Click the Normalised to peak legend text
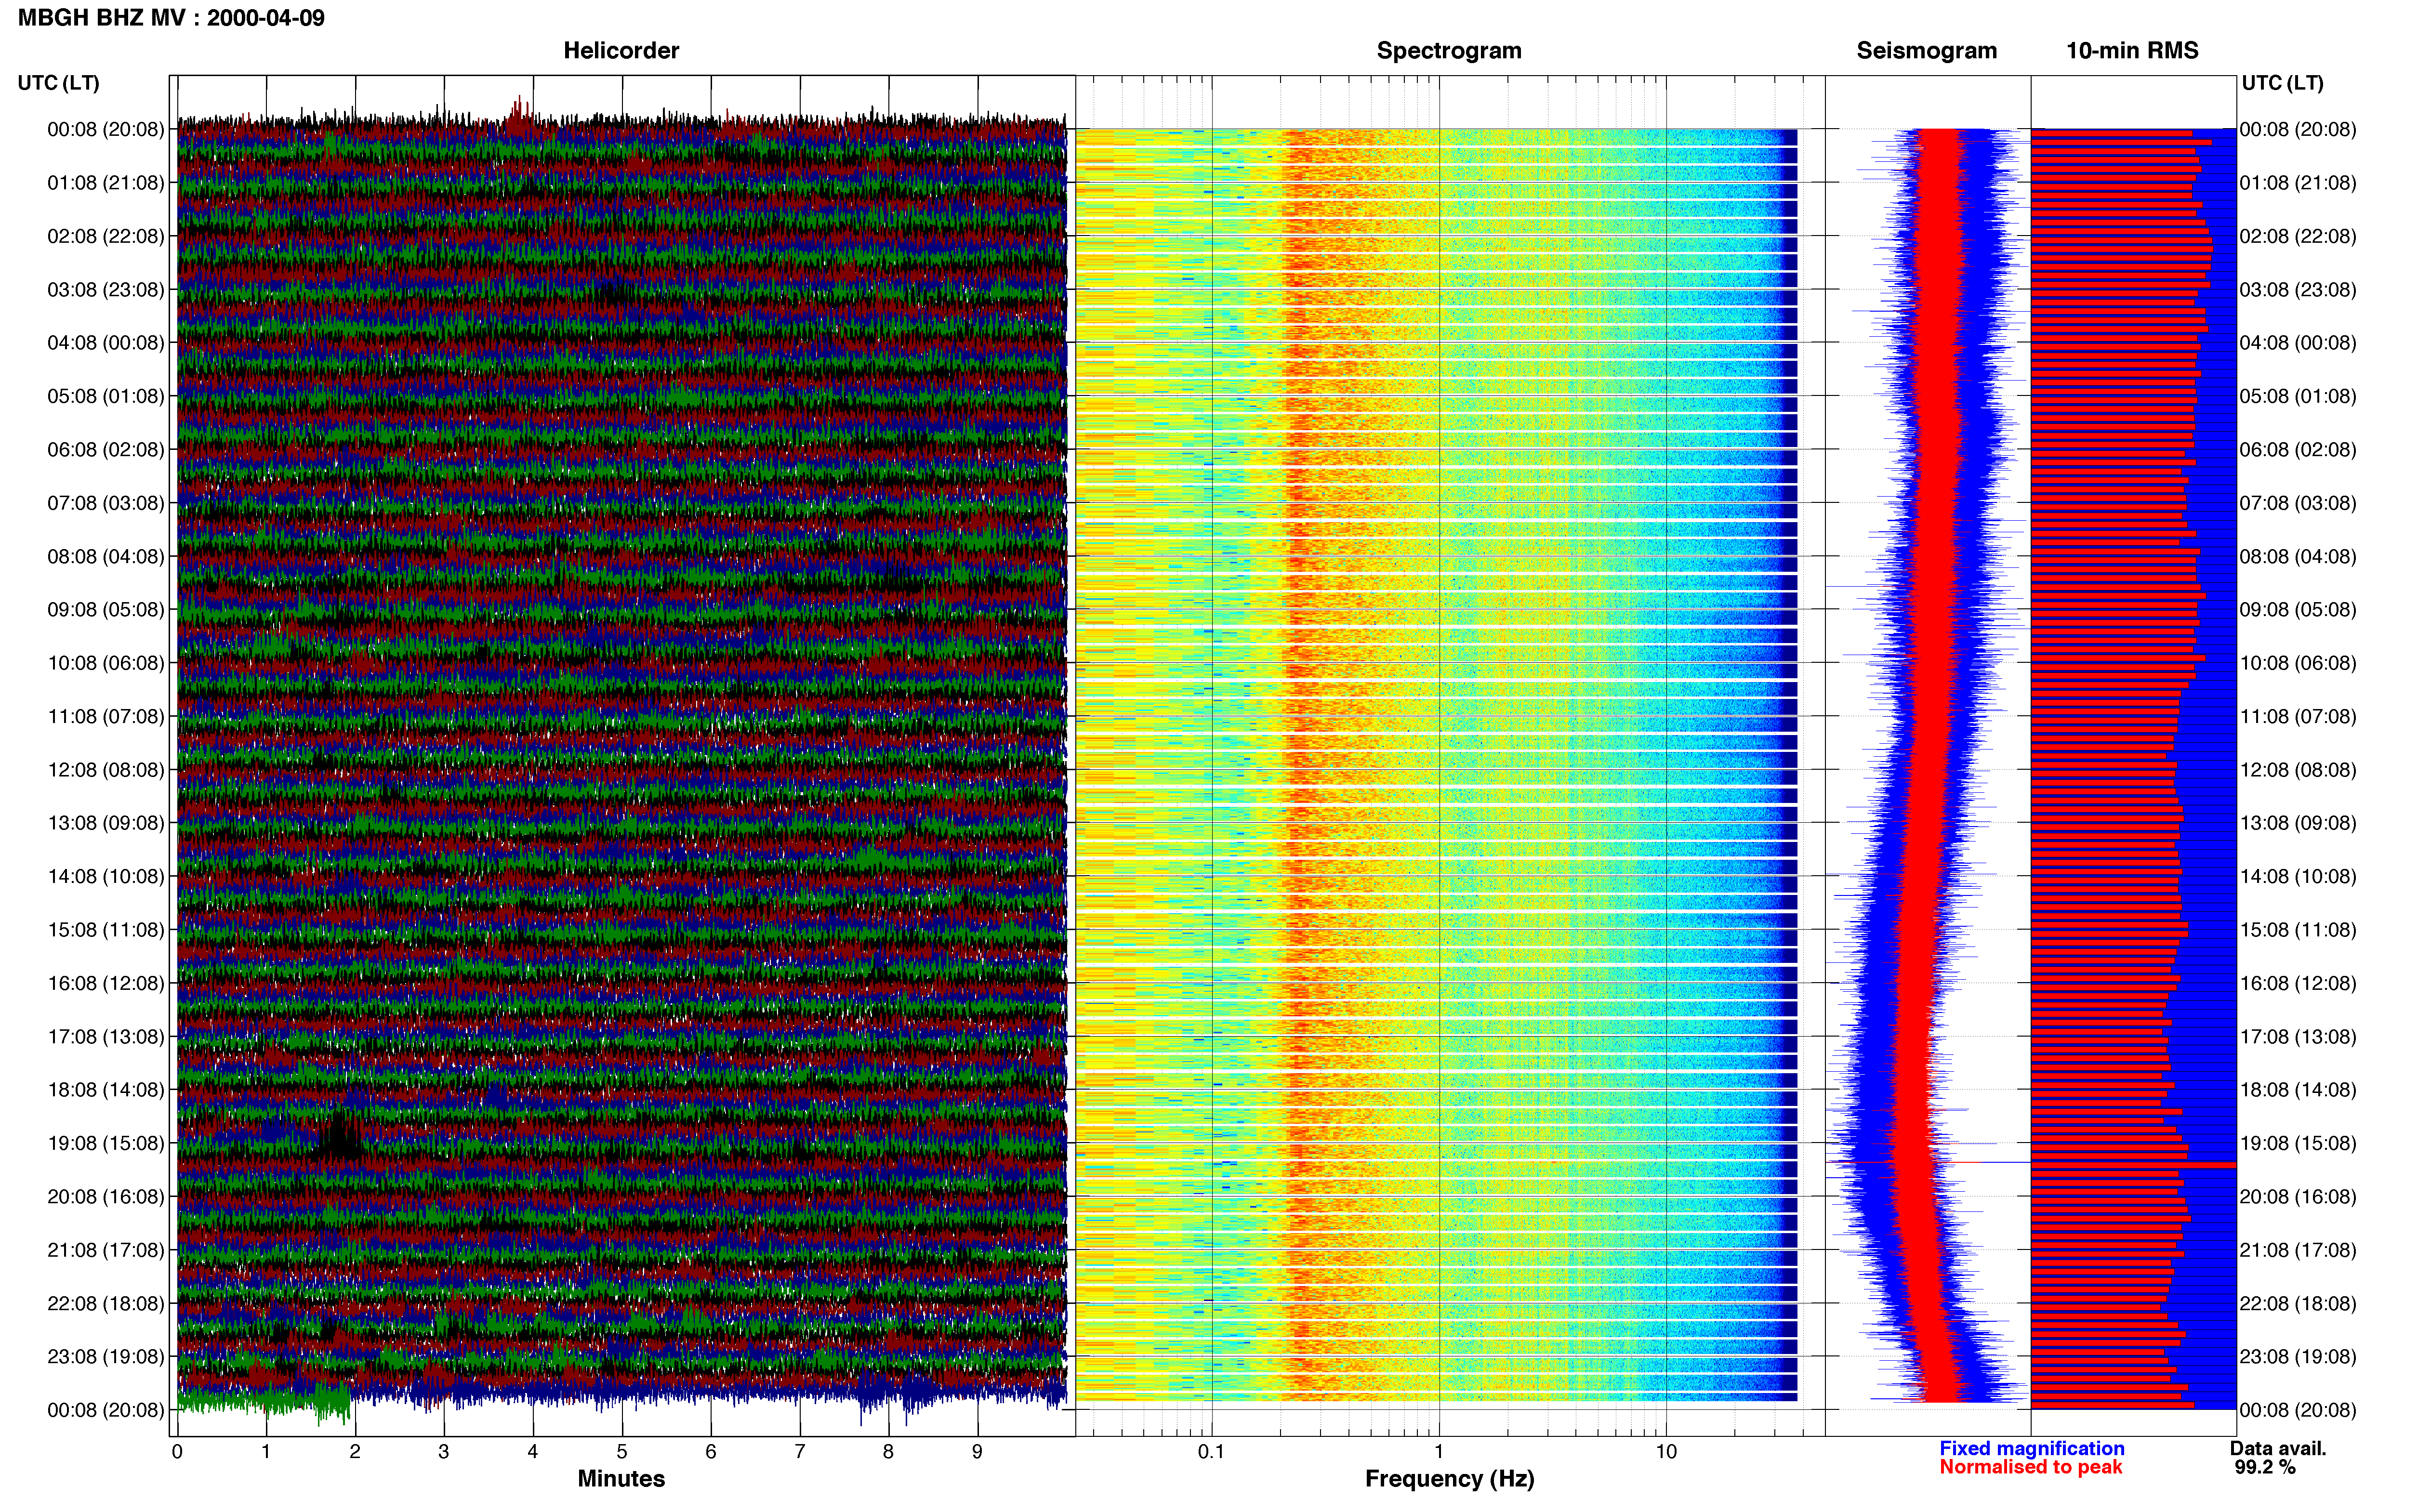 (2030, 1467)
